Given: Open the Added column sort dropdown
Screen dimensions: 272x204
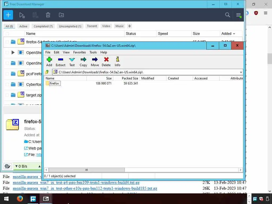Looking at the screenshot, I should click(234, 34).
